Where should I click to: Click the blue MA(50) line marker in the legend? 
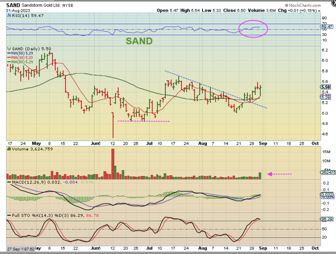[x=9, y=53]
